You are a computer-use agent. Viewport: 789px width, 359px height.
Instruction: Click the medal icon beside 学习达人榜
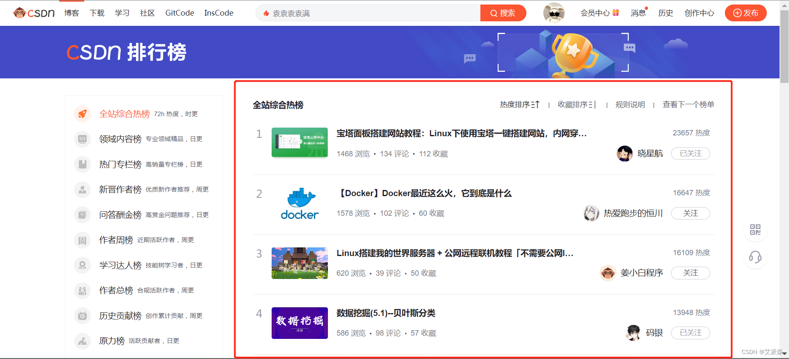[82, 265]
